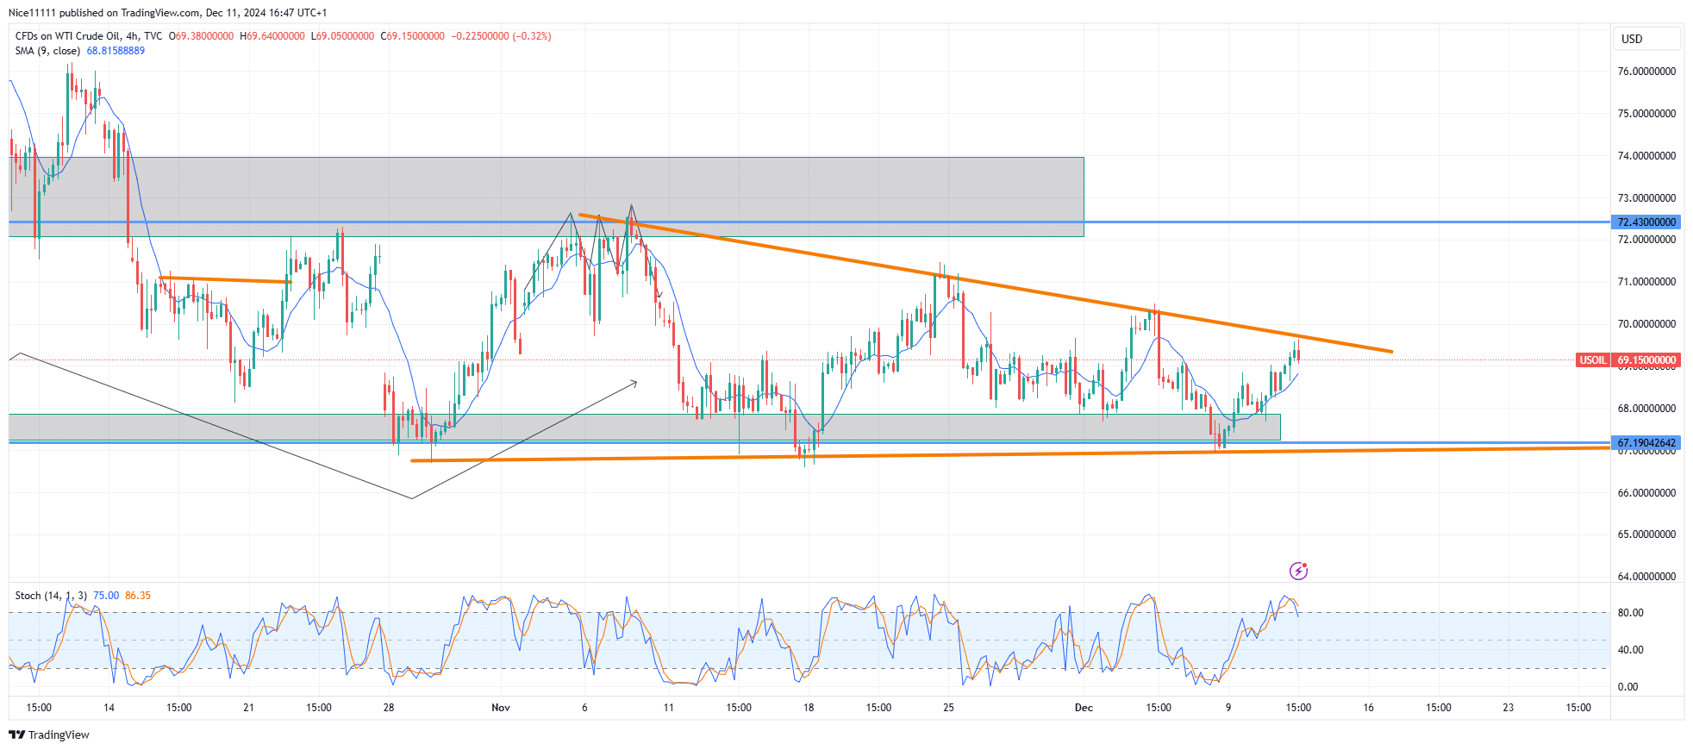Click the 25 date label on time axis
The width and height of the screenshot is (1693, 750).
948,708
